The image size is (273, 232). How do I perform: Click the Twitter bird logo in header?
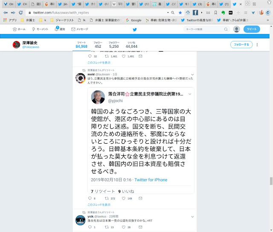pyautogui.click(x=135, y=29)
